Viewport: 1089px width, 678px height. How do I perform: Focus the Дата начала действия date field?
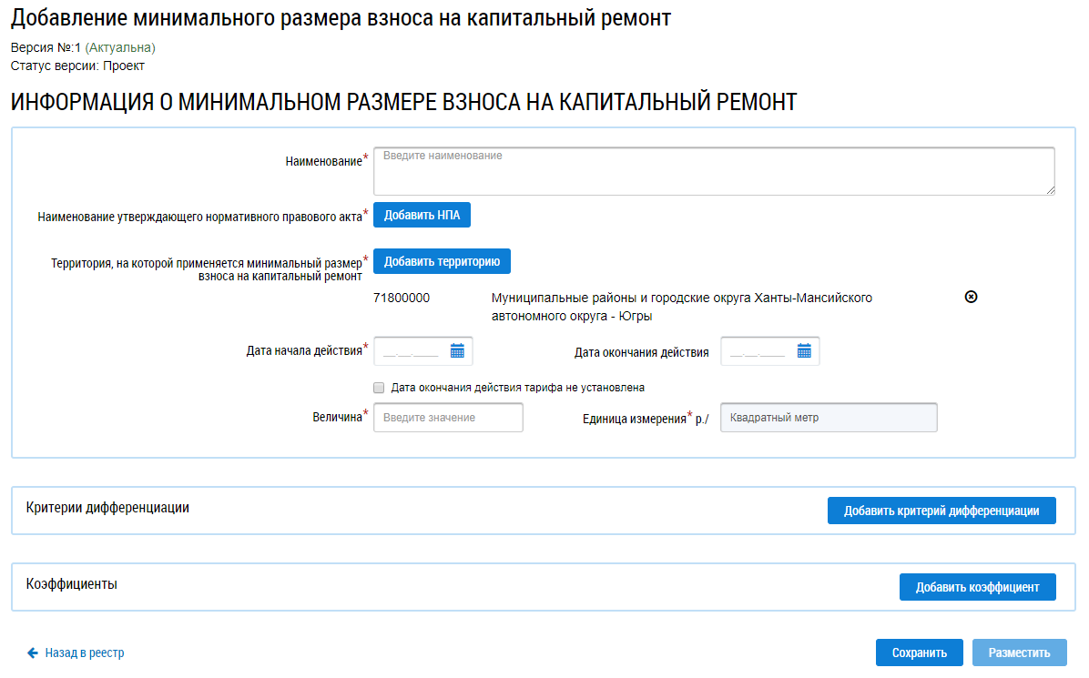click(x=412, y=351)
